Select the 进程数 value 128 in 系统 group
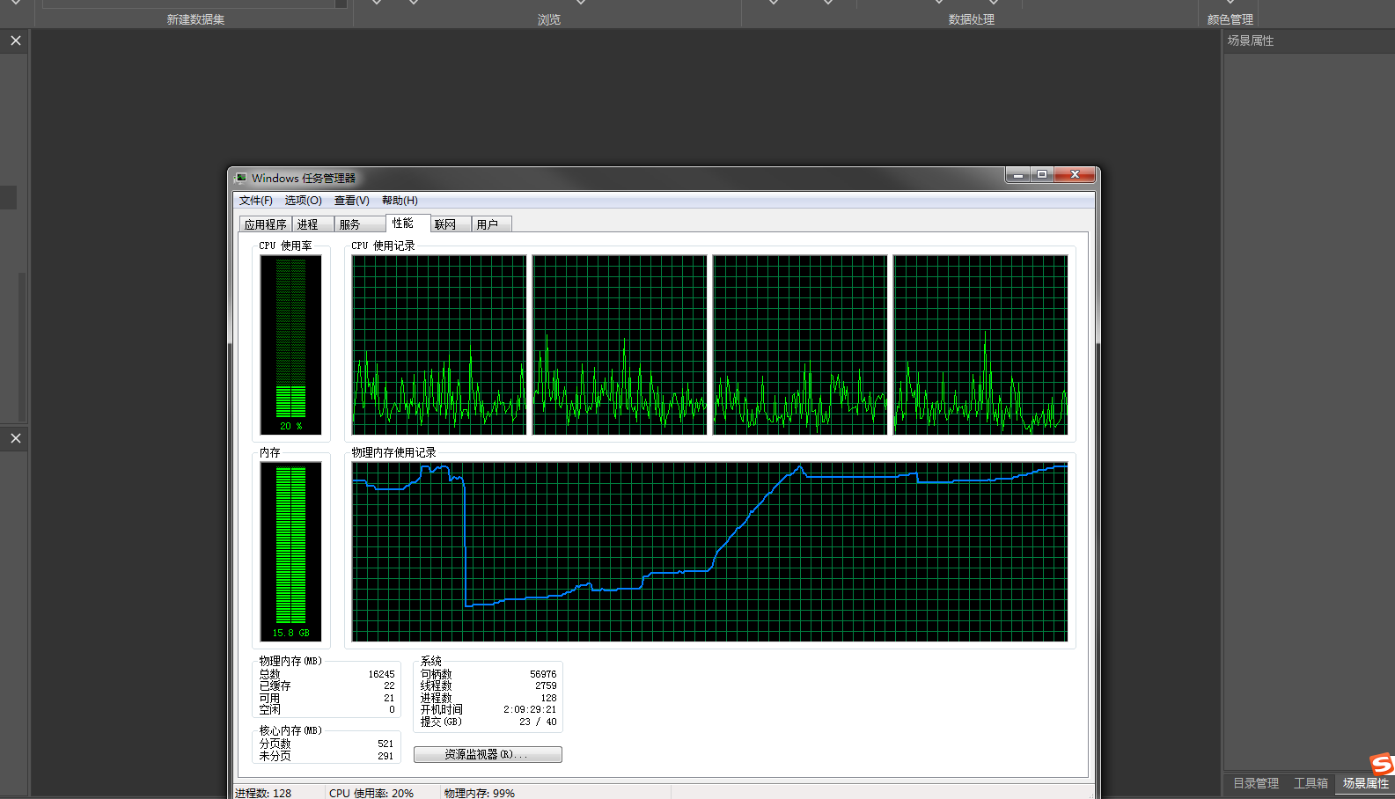Screen dimensions: 1395x799 (548, 698)
